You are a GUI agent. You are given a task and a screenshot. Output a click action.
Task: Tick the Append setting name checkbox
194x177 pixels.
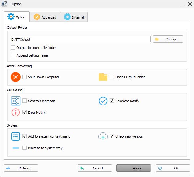tap(13, 55)
